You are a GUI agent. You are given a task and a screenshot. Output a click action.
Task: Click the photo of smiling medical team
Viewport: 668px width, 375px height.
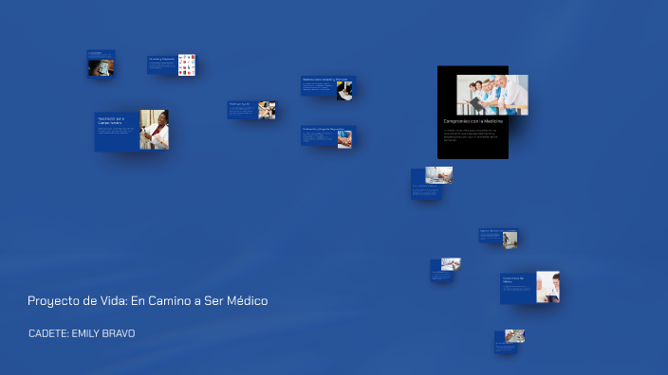(492, 95)
